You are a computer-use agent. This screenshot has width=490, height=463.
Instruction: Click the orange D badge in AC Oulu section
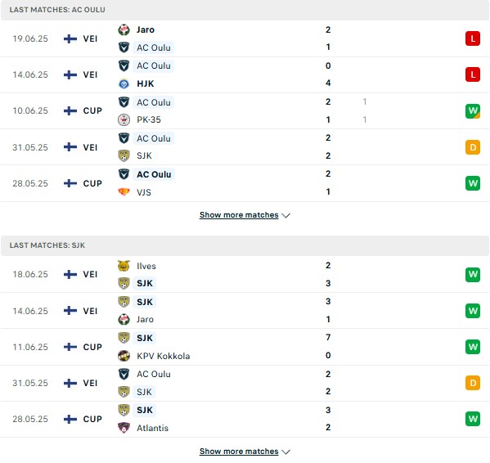point(473,147)
